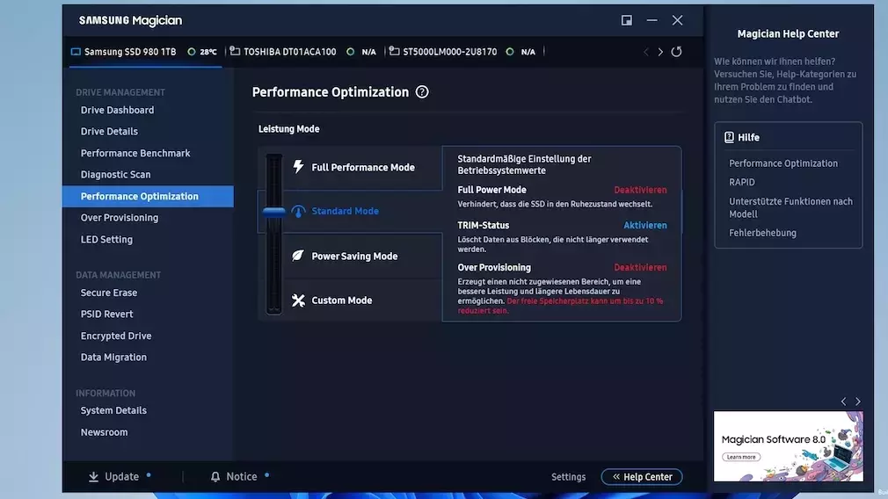888x499 pixels.
Task: Activate TRIM-Status
Action: point(644,226)
